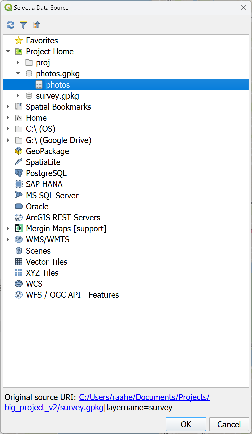
Task: Click the Project Home icon
Action: point(19,52)
